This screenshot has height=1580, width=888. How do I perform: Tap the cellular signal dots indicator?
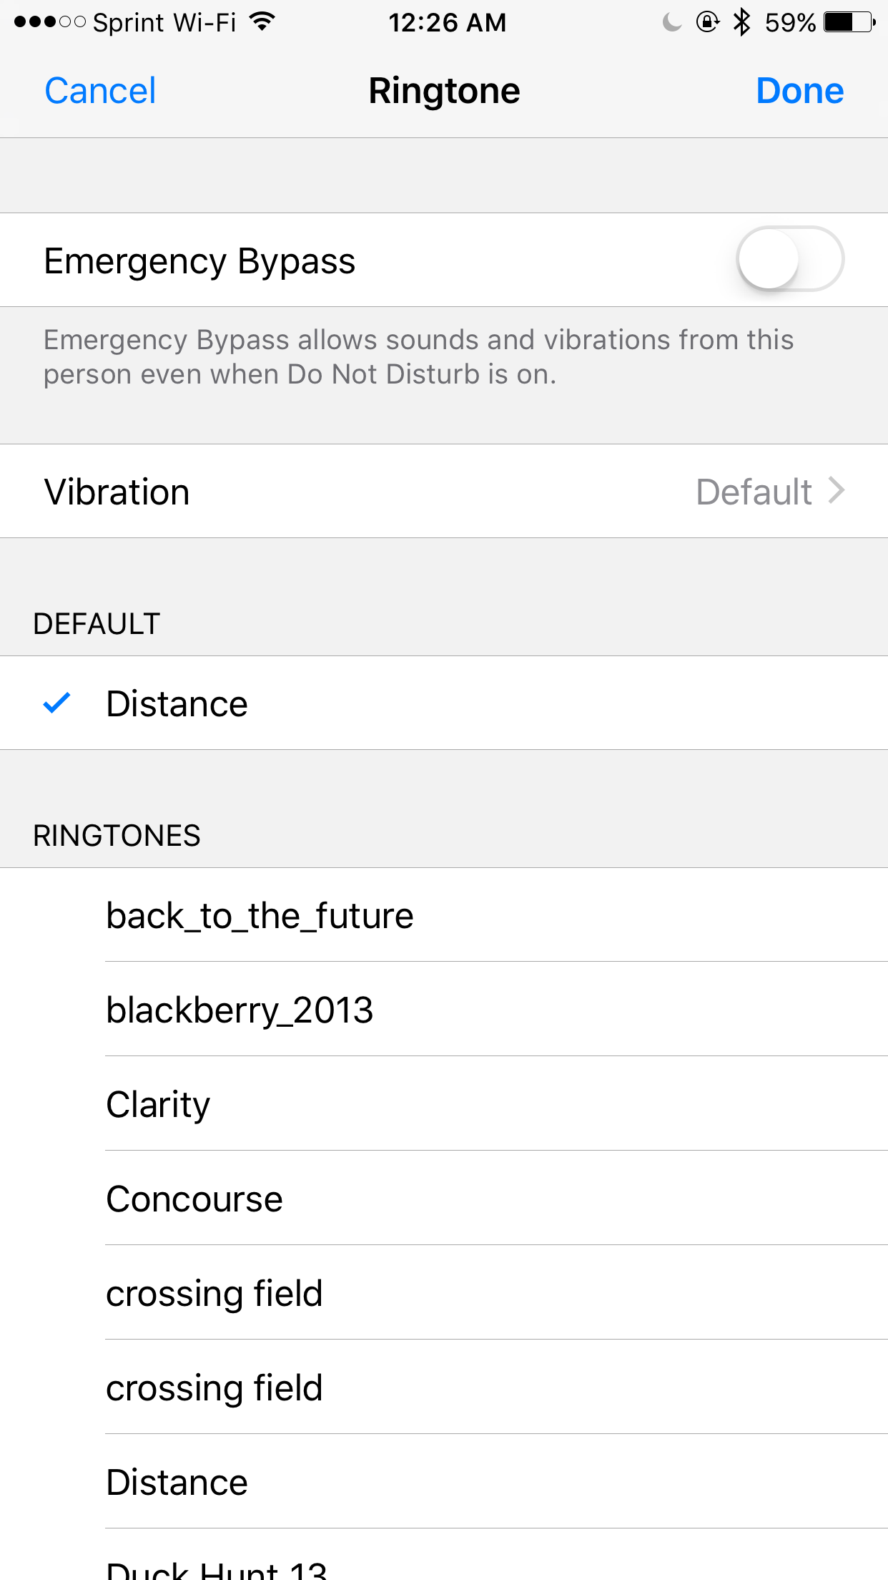[x=50, y=22]
